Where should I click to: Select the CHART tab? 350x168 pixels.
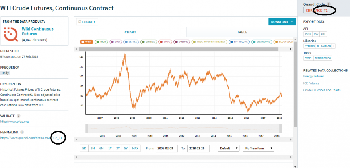click(x=130, y=32)
